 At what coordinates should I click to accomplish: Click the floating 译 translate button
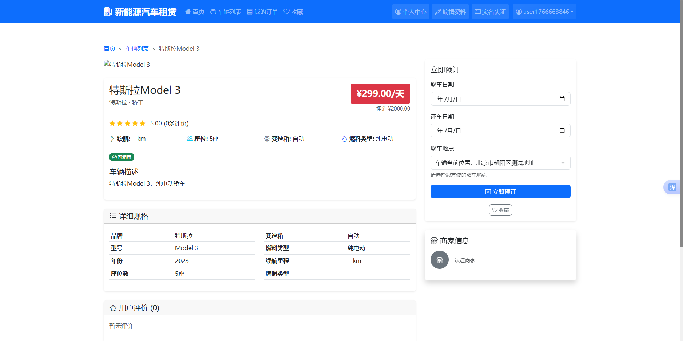672,187
